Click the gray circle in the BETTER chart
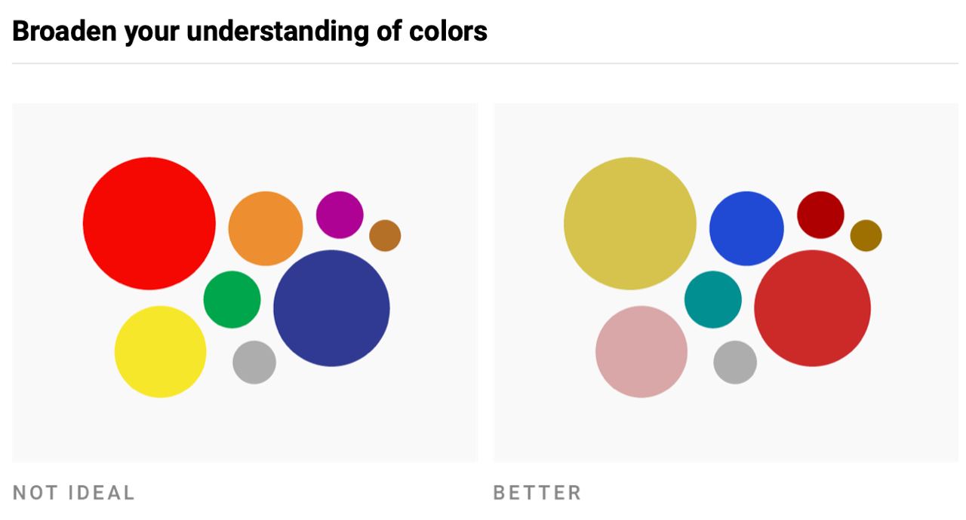The height and width of the screenshot is (520, 966). (x=735, y=362)
